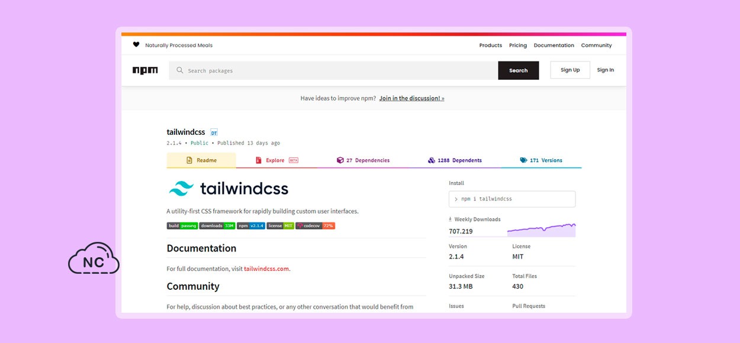Go to Pricing page
The width and height of the screenshot is (740, 343).
[518, 46]
